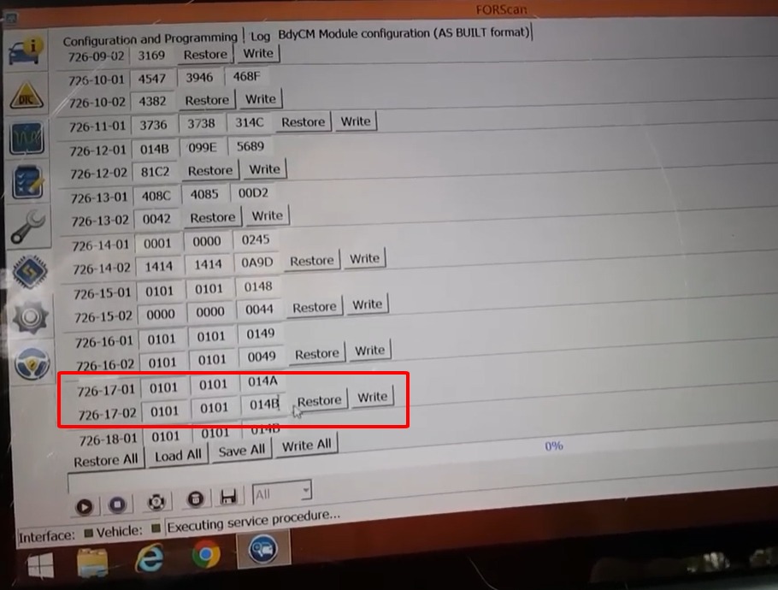Click the Restore All button
This screenshot has width=778, height=590.
(x=106, y=461)
